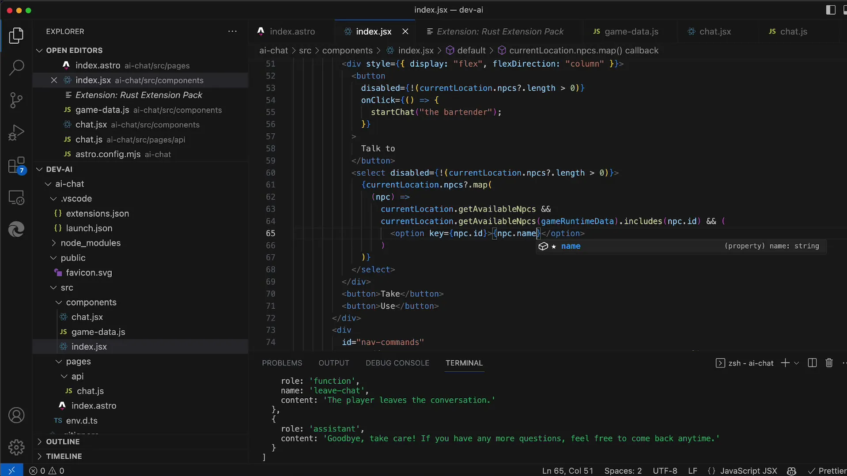Image resolution: width=847 pixels, height=476 pixels.
Task: Toggle primary sidebar layout icon in title bar
Action: [830, 10]
